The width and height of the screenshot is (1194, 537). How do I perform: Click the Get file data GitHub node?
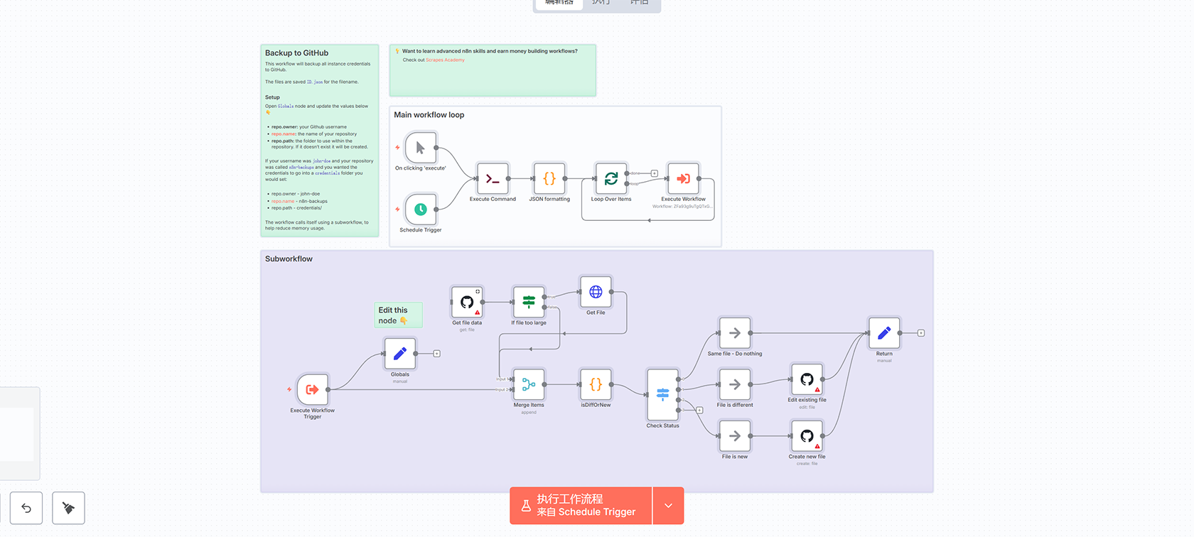(x=467, y=303)
